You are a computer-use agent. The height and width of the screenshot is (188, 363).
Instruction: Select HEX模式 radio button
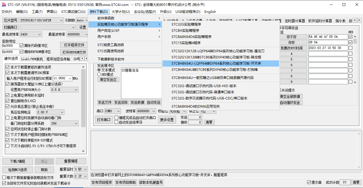tap(99, 74)
